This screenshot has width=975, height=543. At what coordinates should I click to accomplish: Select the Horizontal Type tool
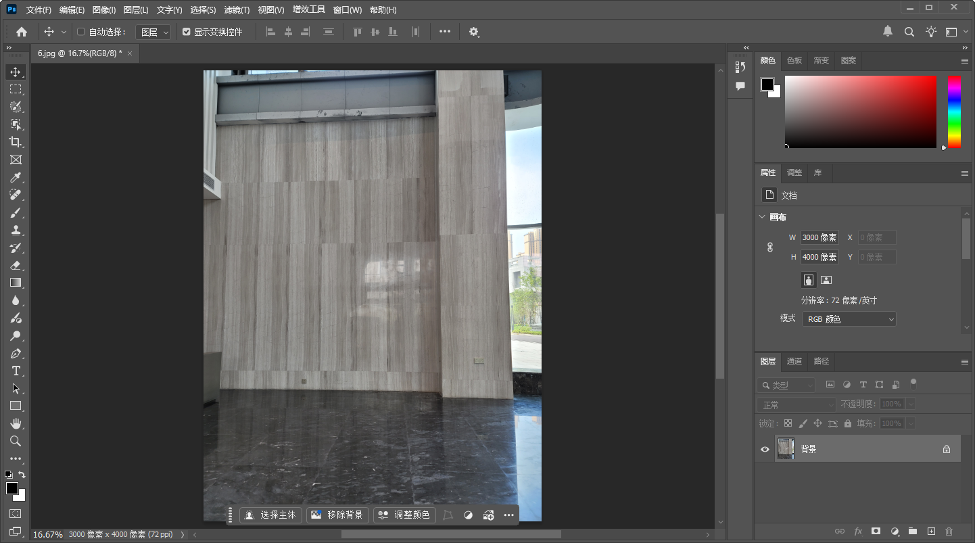point(16,371)
